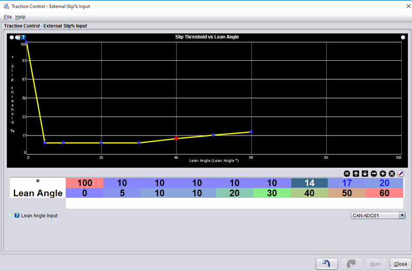
Task: Click the blue help icon on the graph
Action: [23, 37]
